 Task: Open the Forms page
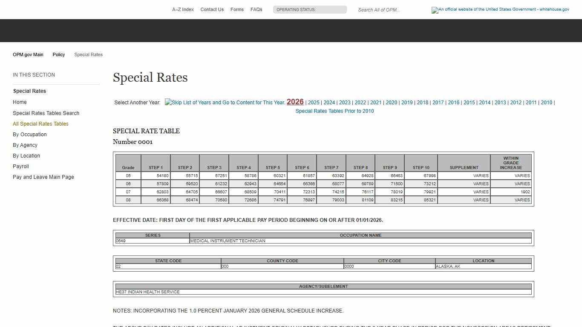pyautogui.click(x=237, y=9)
